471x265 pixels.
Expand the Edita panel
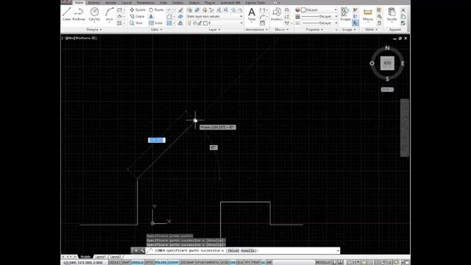(x=157, y=29)
